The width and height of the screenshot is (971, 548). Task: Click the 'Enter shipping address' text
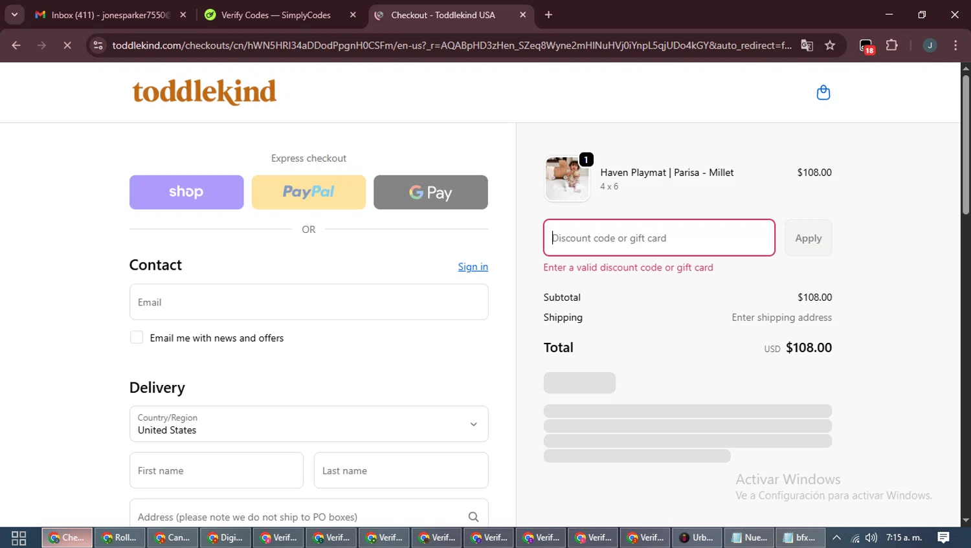[781, 317]
